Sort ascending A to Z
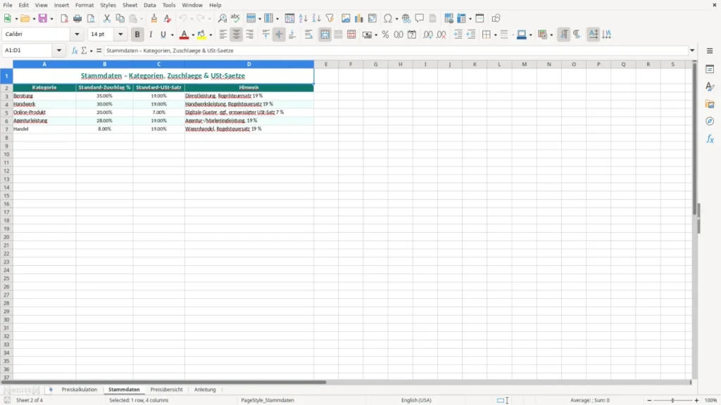The width and height of the screenshot is (721, 405). coord(303,18)
